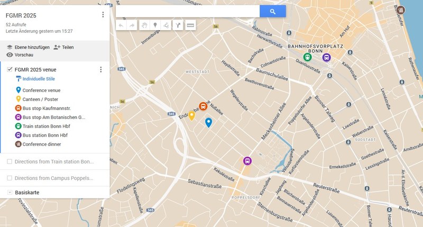Click the blue search button
This screenshot has height=227, width=423.
coord(273,11)
